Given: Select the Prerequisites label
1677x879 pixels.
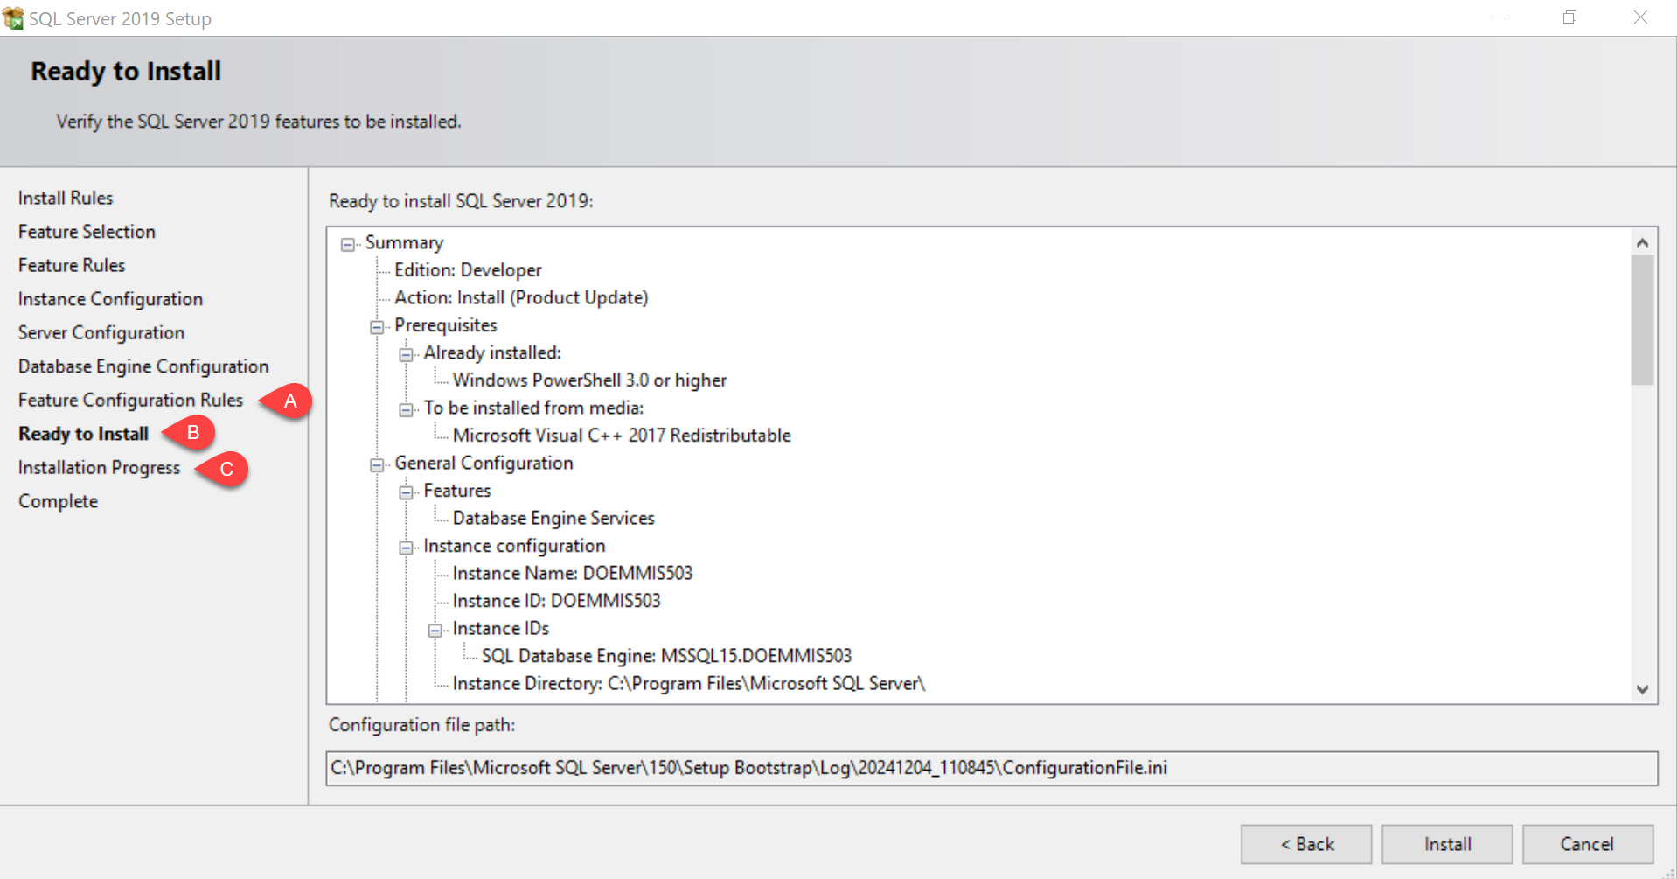Looking at the screenshot, I should (445, 325).
